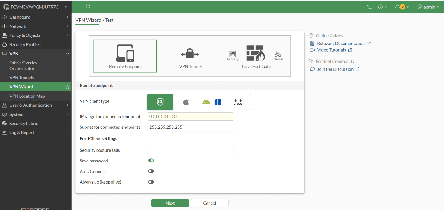The image size is (444, 210).
Task: Click the Relevant Documentation book icon
Action: [312, 44]
